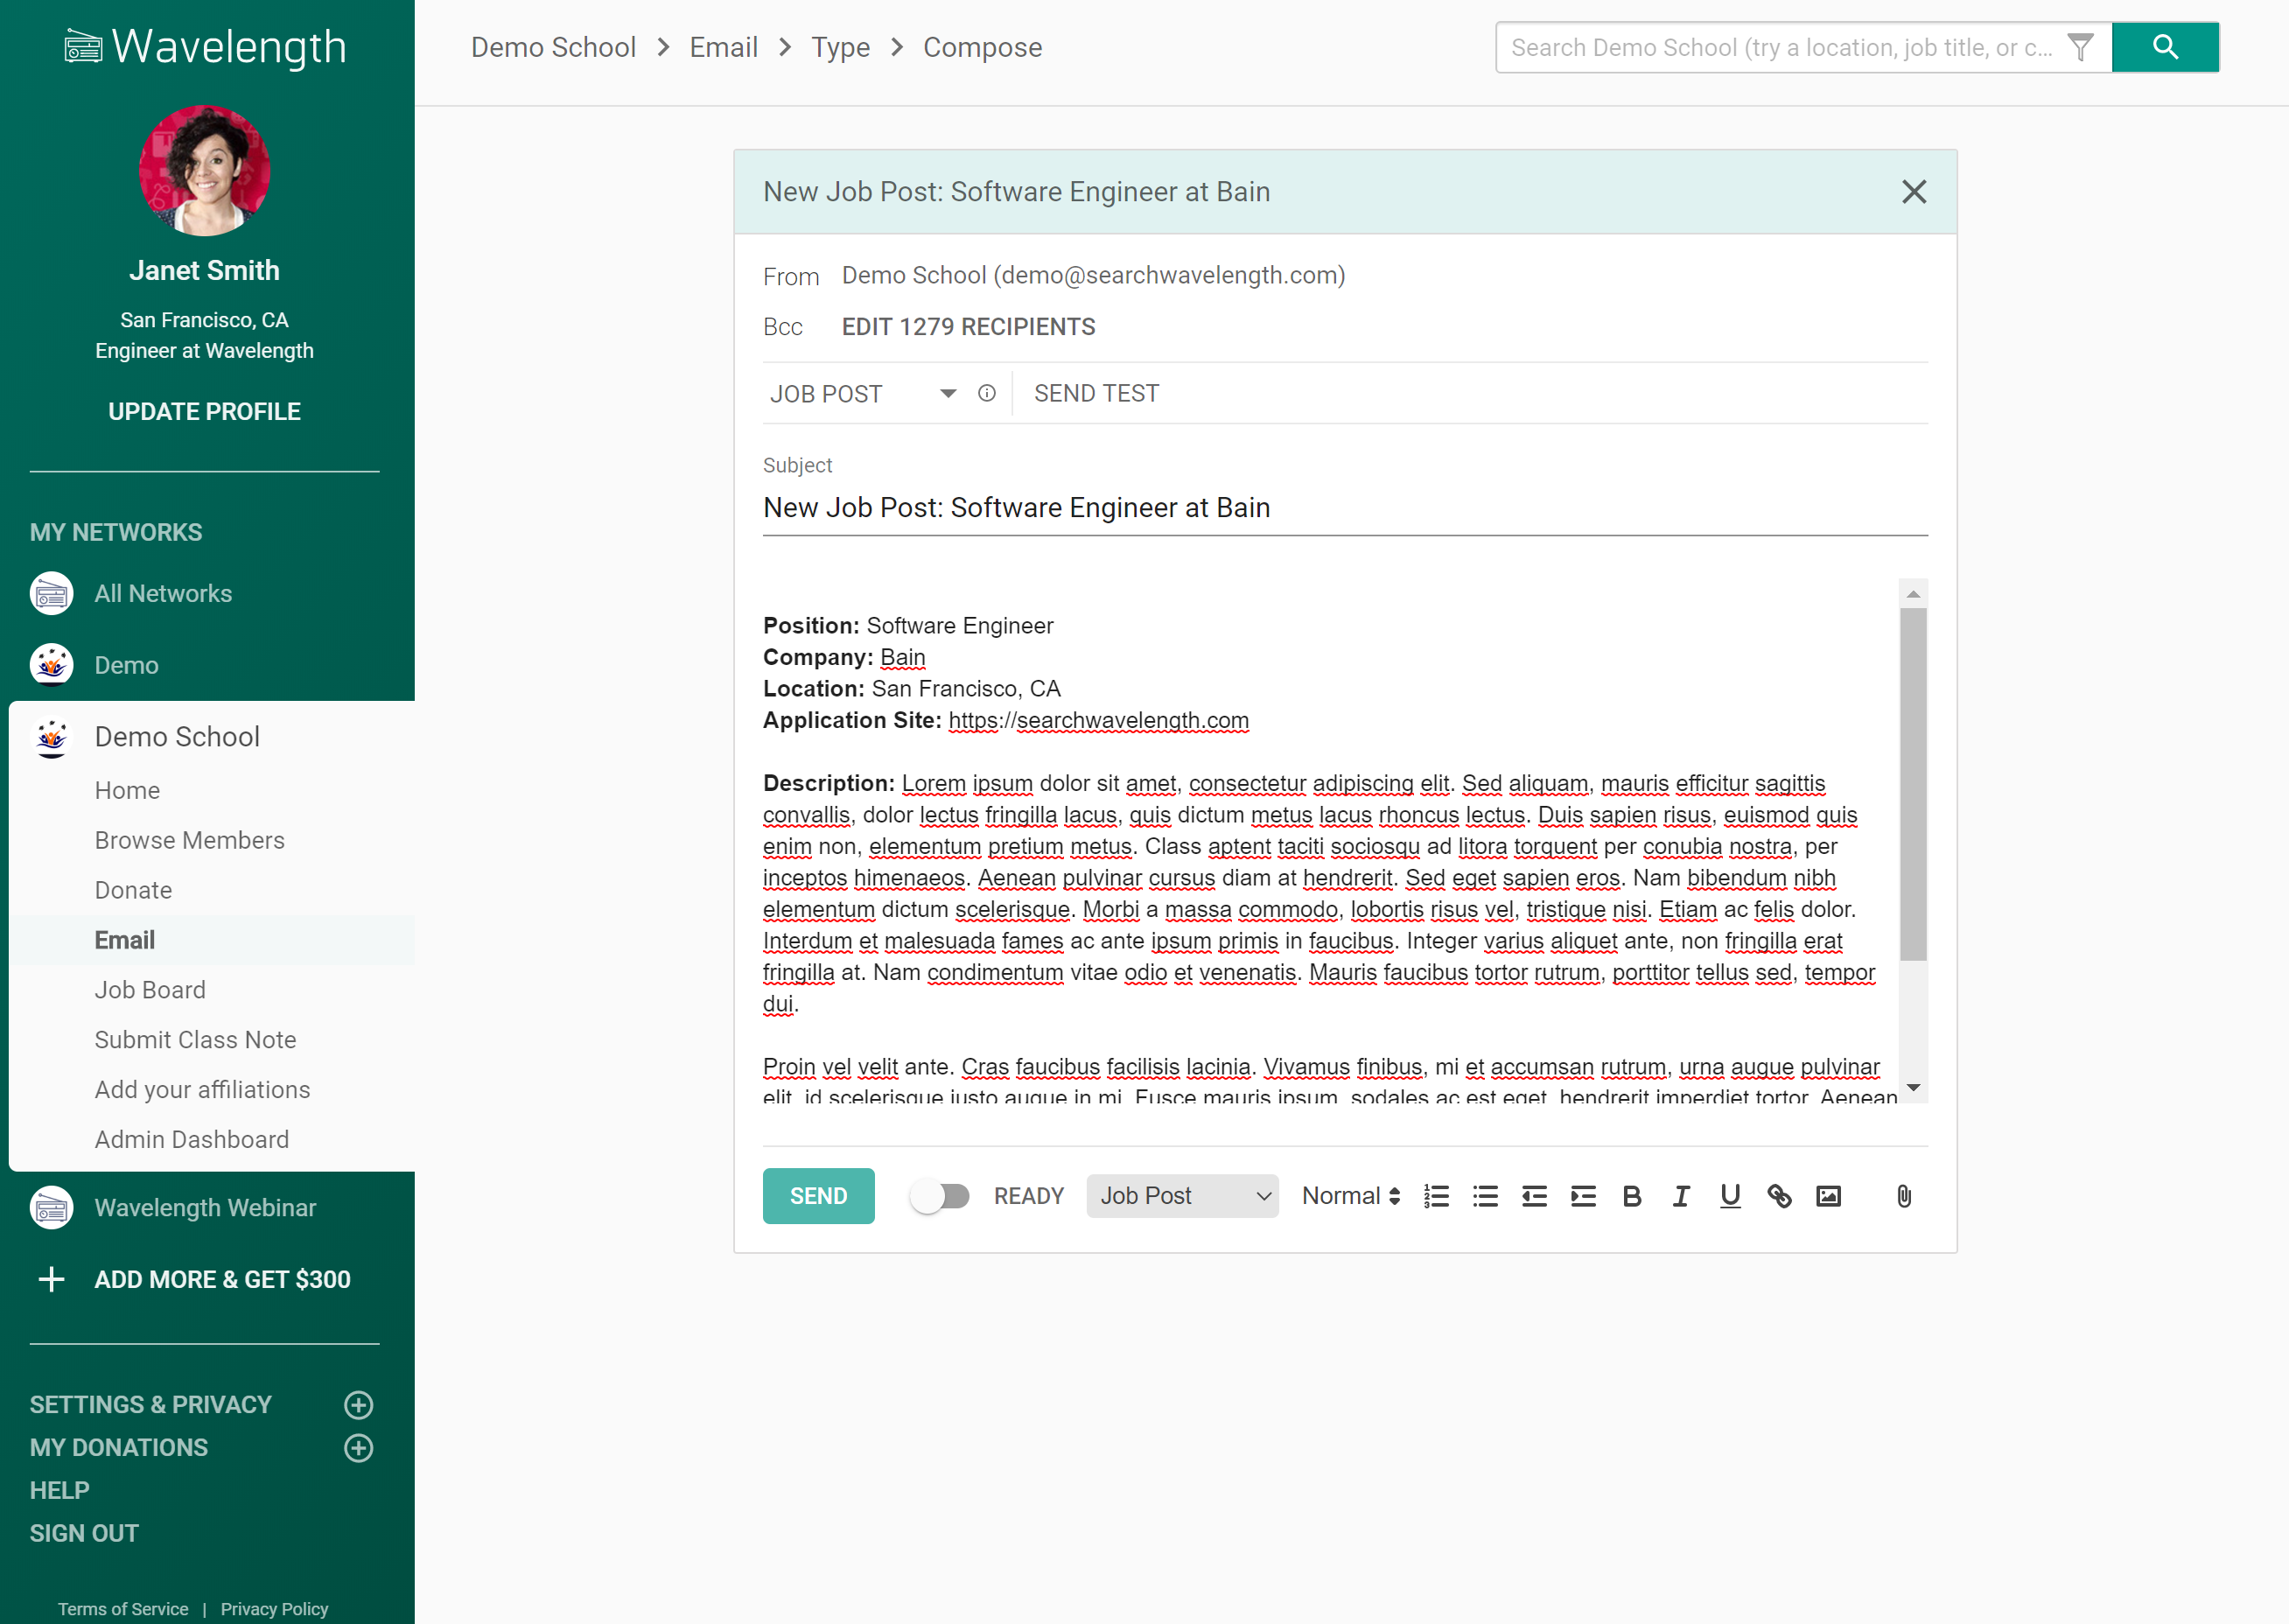The width and height of the screenshot is (2289, 1624).
Task: Expand the My Donations section
Action: point(358,1447)
